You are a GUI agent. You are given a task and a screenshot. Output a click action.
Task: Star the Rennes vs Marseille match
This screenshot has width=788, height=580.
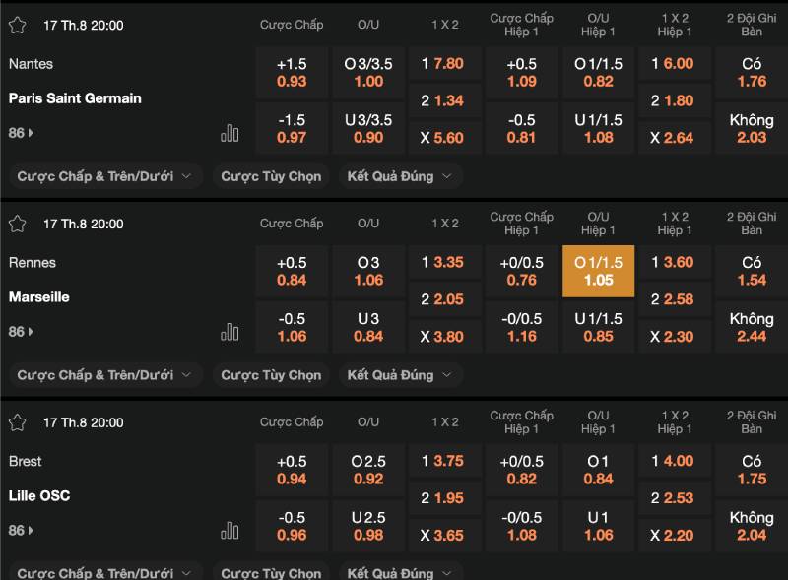17,224
